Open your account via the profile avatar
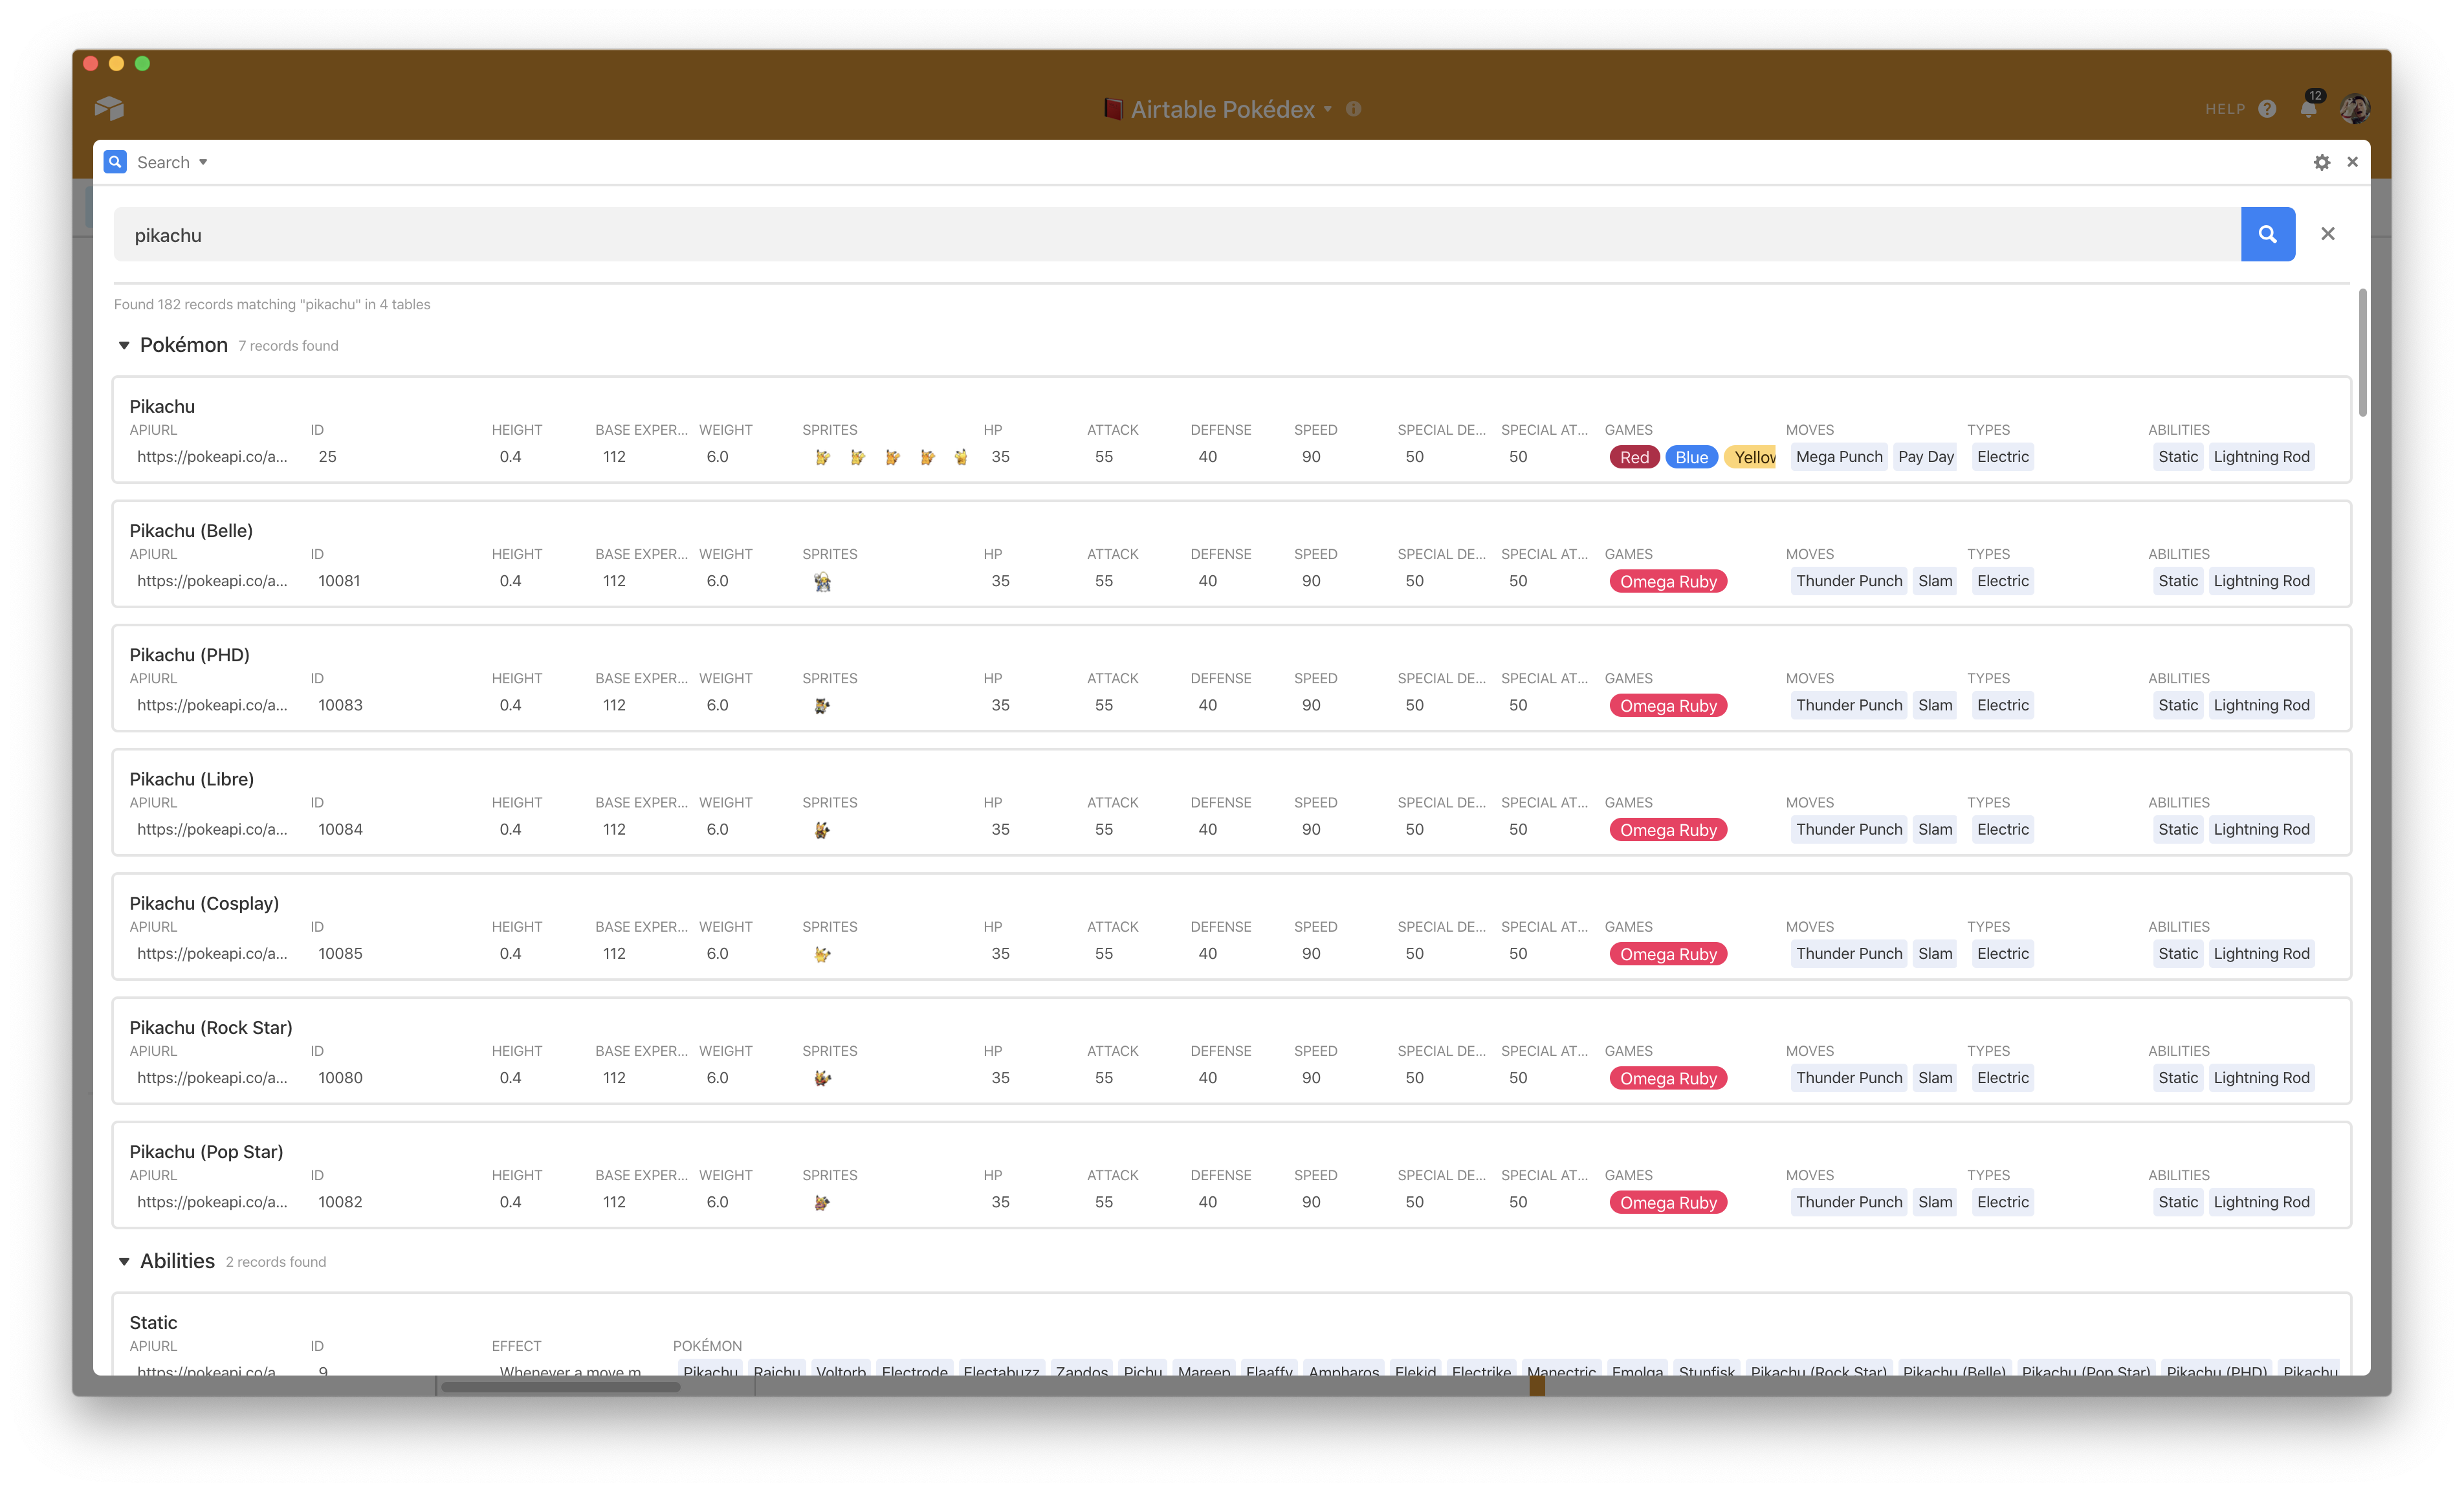 pyautogui.click(x=2355, y=109)
